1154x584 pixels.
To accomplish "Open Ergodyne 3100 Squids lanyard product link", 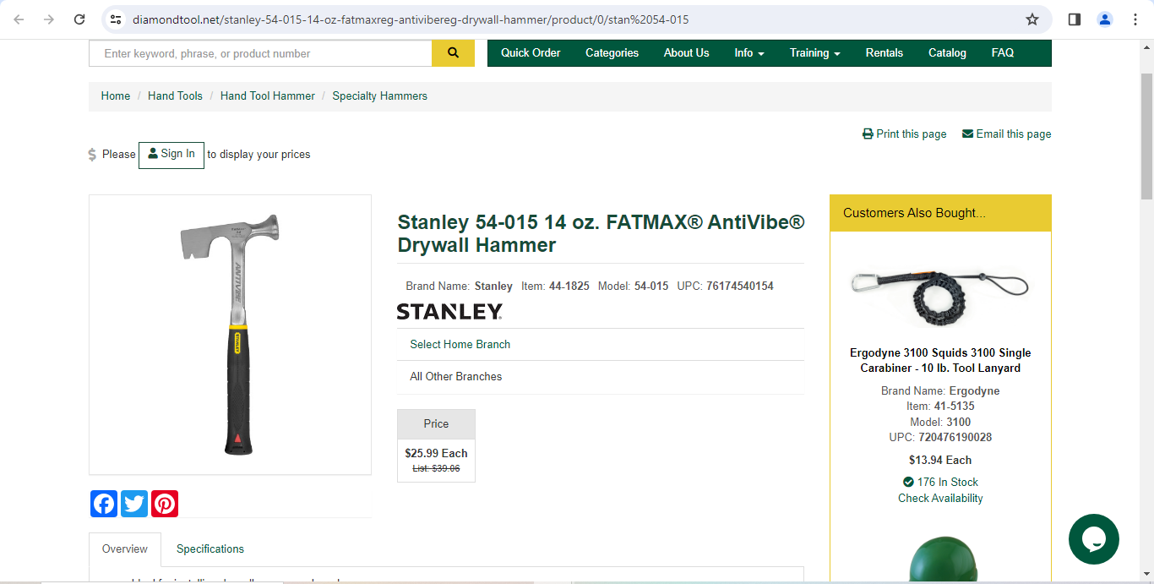I will [x=940, y=360].
